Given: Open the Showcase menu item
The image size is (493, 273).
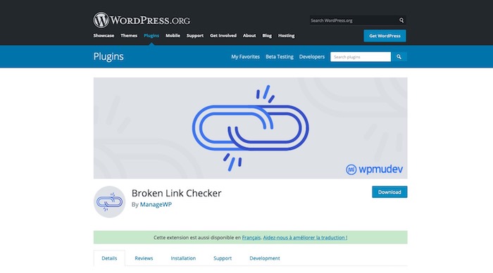Looking at the screenshot, I should 104,35.
